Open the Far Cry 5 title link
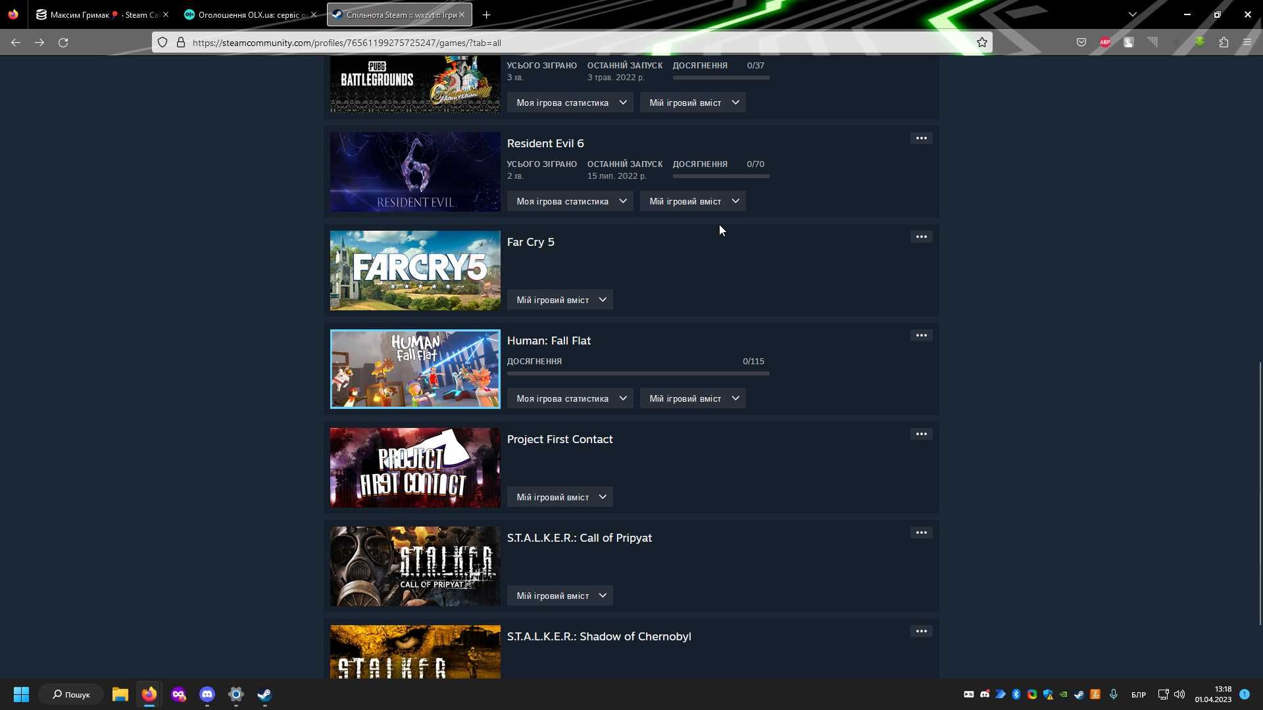The height and width of the screenshot is (710, 1263). 531,242
